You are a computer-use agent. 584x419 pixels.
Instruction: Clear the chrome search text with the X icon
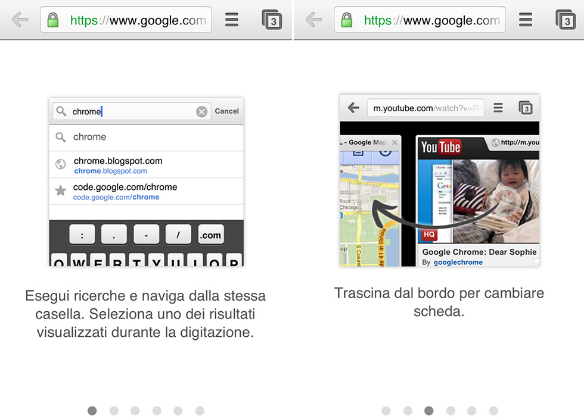coord(201,112)
